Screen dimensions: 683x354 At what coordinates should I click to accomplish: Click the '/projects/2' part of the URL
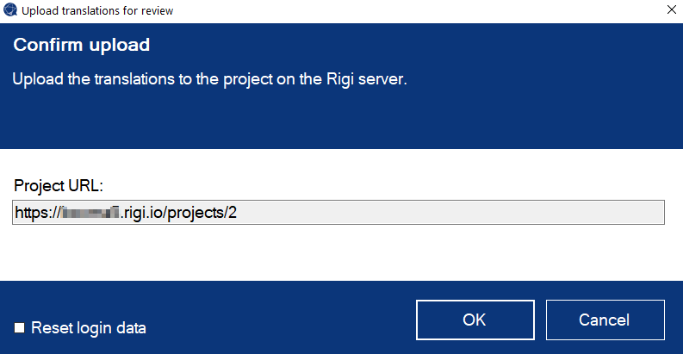tap(200, 213)
